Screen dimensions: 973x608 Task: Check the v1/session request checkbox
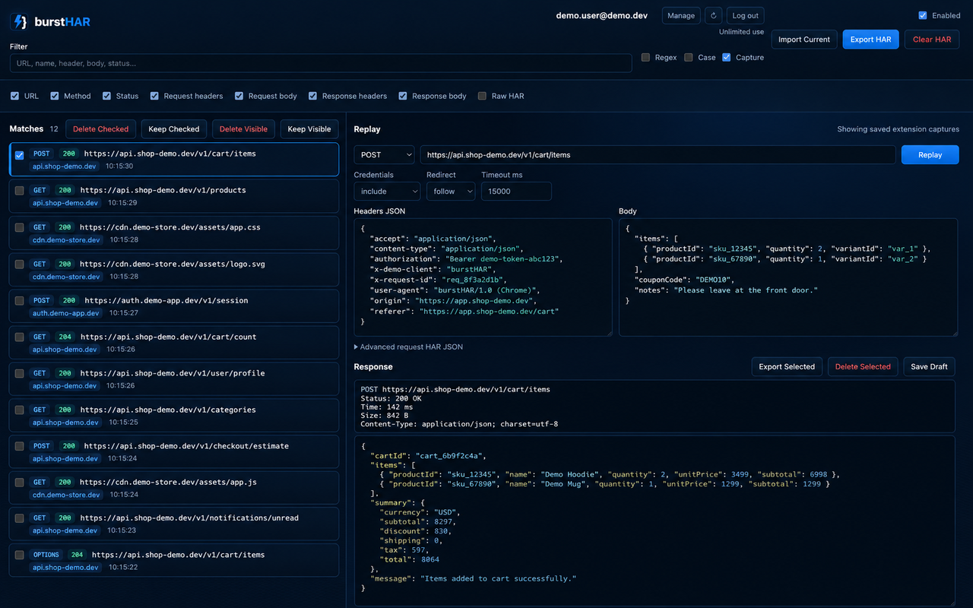click(x=20, y=300)
